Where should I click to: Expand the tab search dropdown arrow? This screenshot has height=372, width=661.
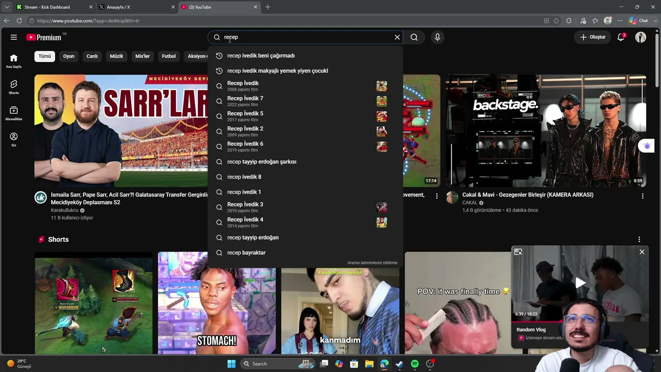tap(7, 7)
